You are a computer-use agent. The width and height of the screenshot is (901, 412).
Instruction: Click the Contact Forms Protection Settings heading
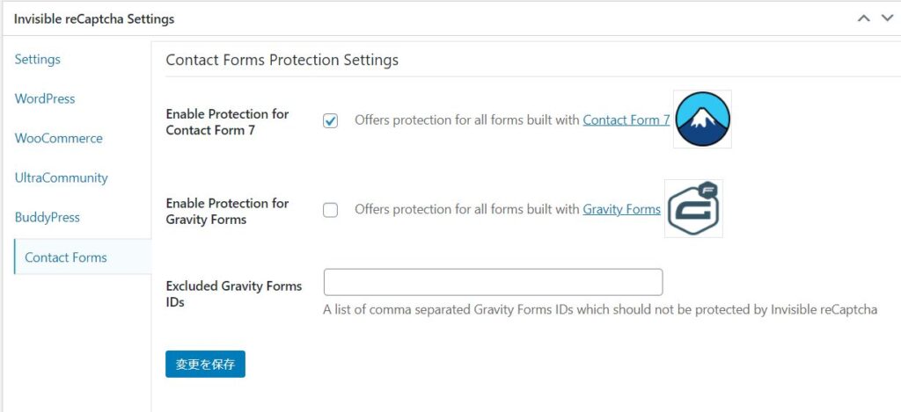click(282, 61)
